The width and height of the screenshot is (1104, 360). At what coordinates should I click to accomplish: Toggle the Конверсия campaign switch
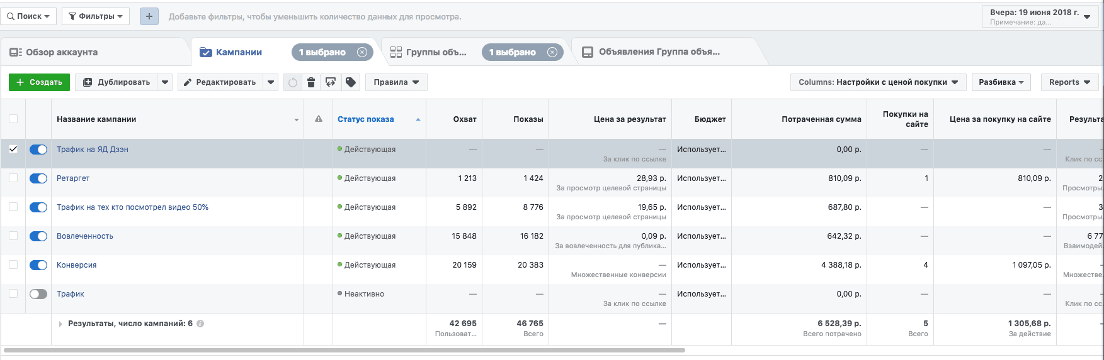[38, 265]
